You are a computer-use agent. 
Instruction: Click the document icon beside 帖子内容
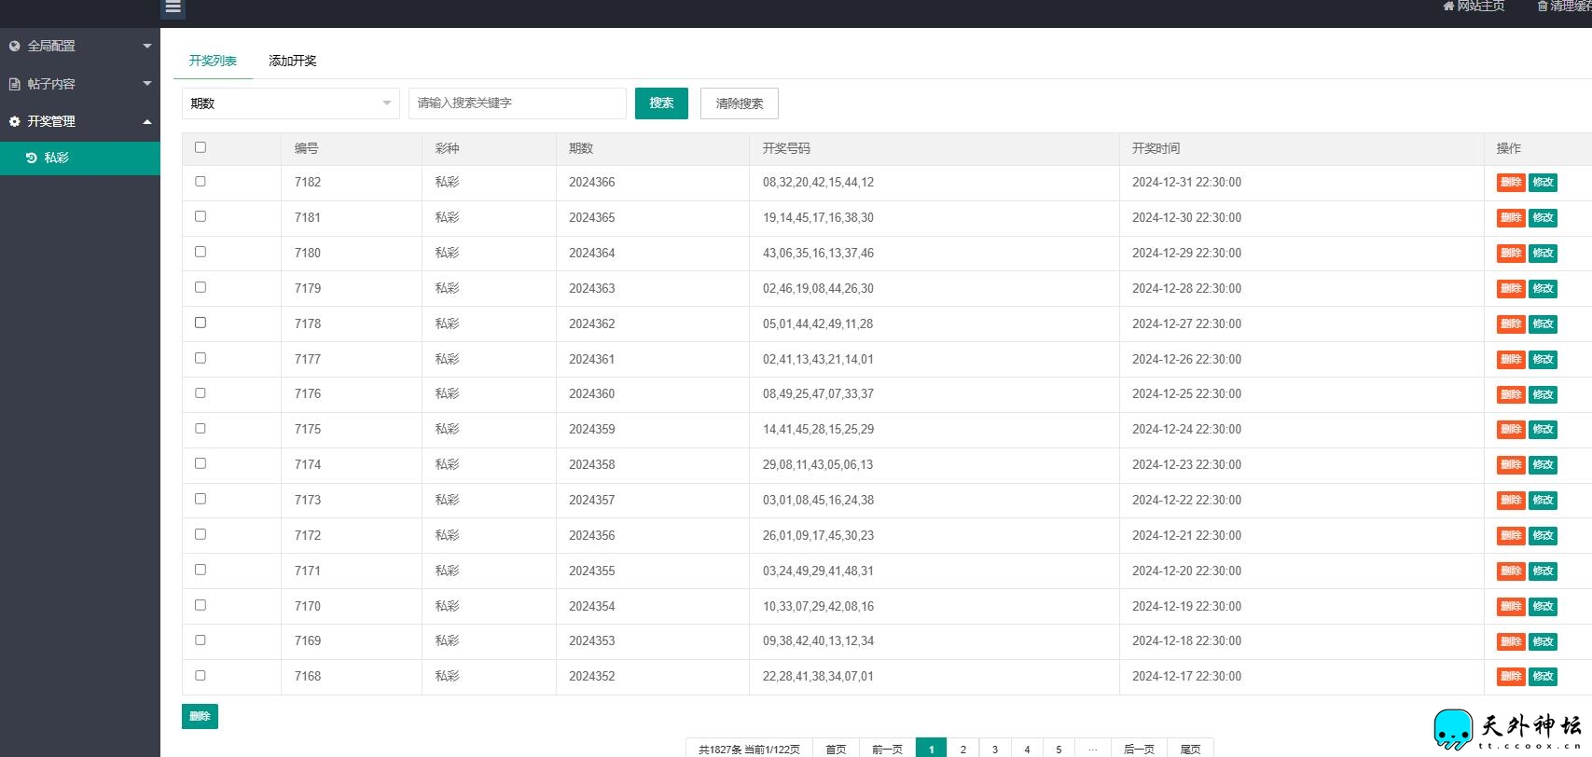tap(14, 84)
